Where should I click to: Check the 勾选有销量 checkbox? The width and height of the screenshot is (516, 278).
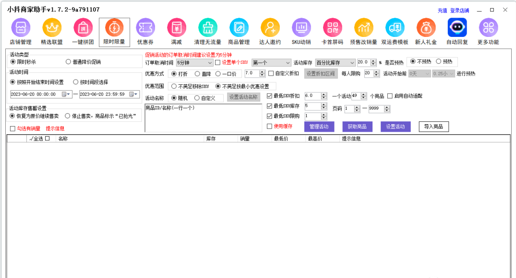point(12,129)
